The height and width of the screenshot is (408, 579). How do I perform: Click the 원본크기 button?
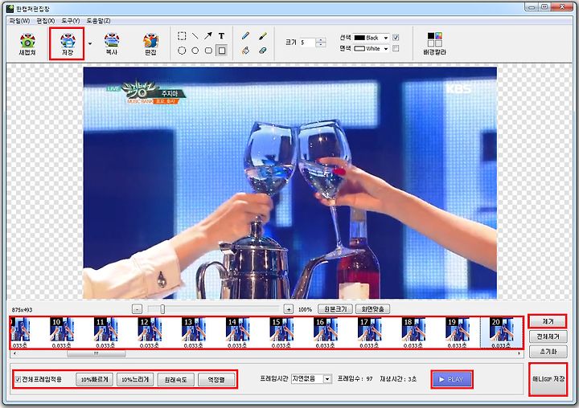point(335,309)
